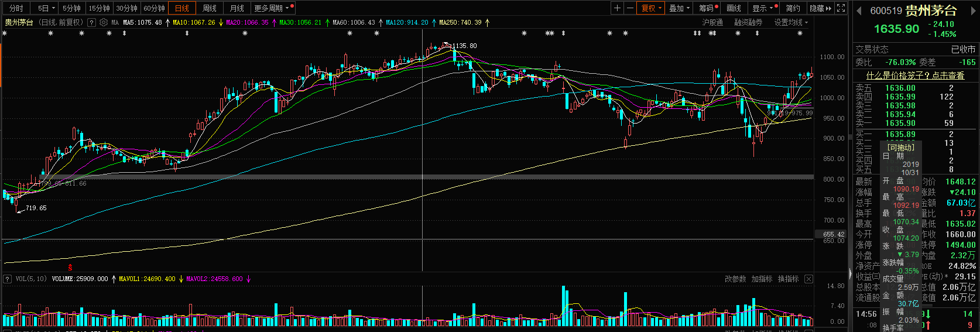980x332 pixels.
Task: Click the VOL panel question mark icon
Action: point(8,279)
